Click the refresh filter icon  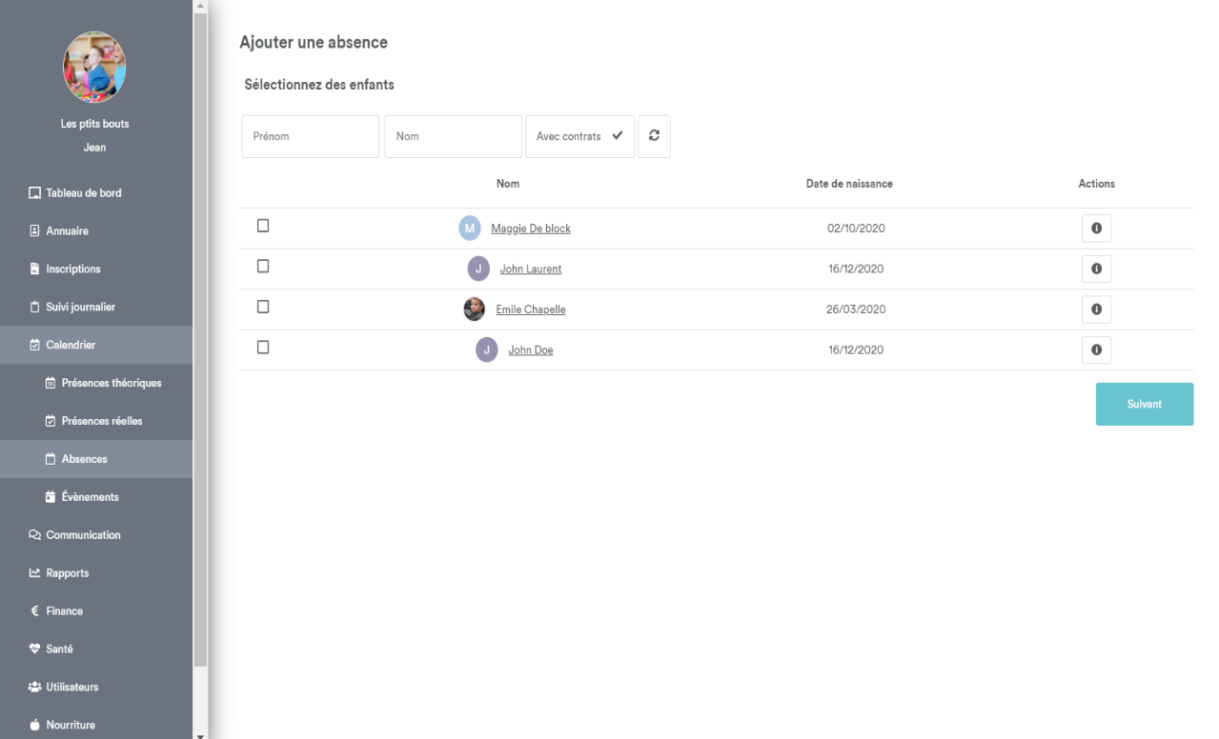pos(654,136)
